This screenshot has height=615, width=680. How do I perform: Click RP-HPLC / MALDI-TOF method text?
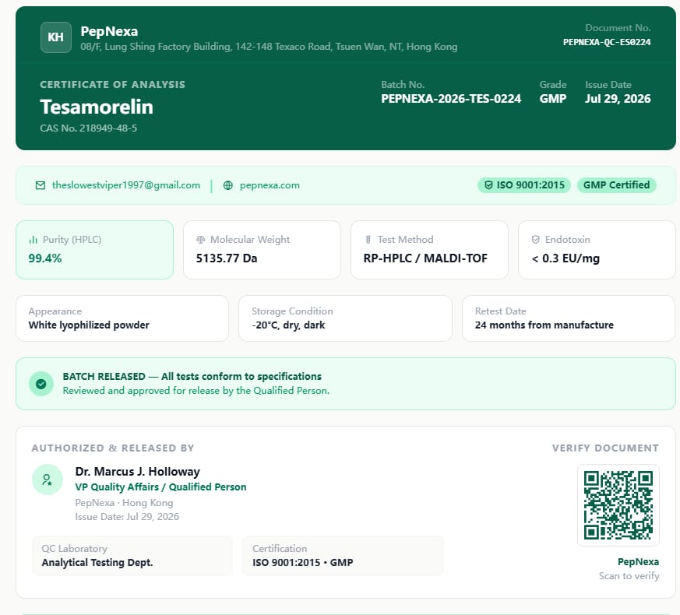click(425, 258)
